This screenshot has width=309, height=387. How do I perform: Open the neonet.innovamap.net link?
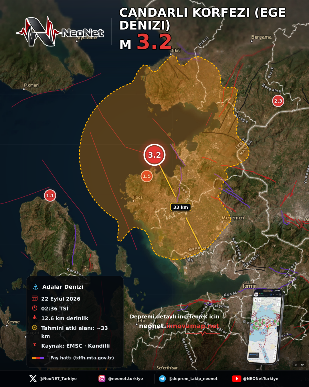179,326
